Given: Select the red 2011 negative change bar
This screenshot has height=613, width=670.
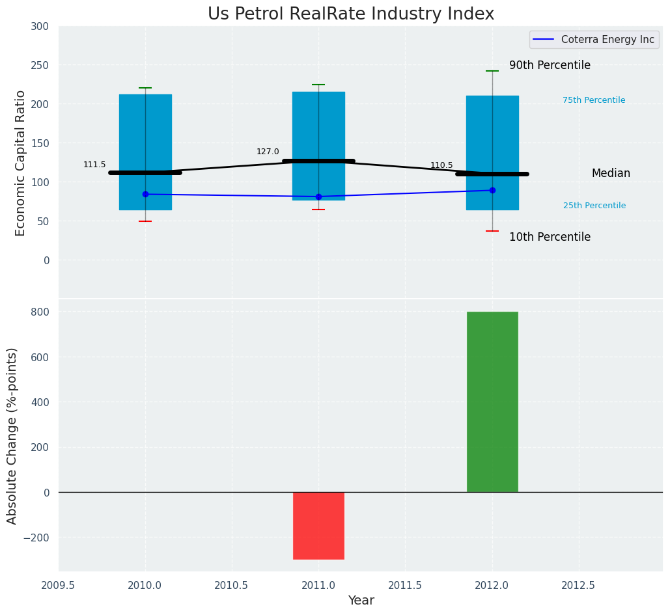Looking at the screenshot, I should (318, 525).
